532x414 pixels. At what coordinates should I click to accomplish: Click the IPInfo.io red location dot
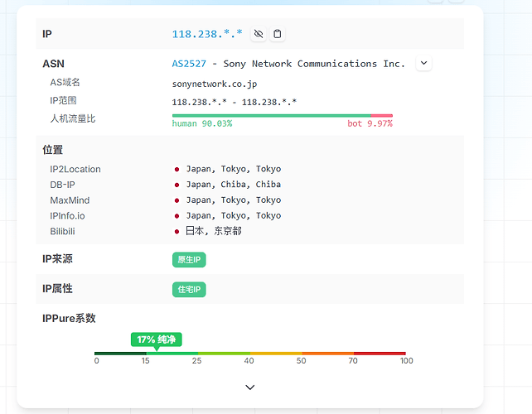pyautogui.click(x=177, y=216)
